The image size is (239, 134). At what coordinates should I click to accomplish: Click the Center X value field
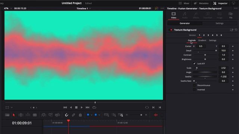tap(201, 46)
